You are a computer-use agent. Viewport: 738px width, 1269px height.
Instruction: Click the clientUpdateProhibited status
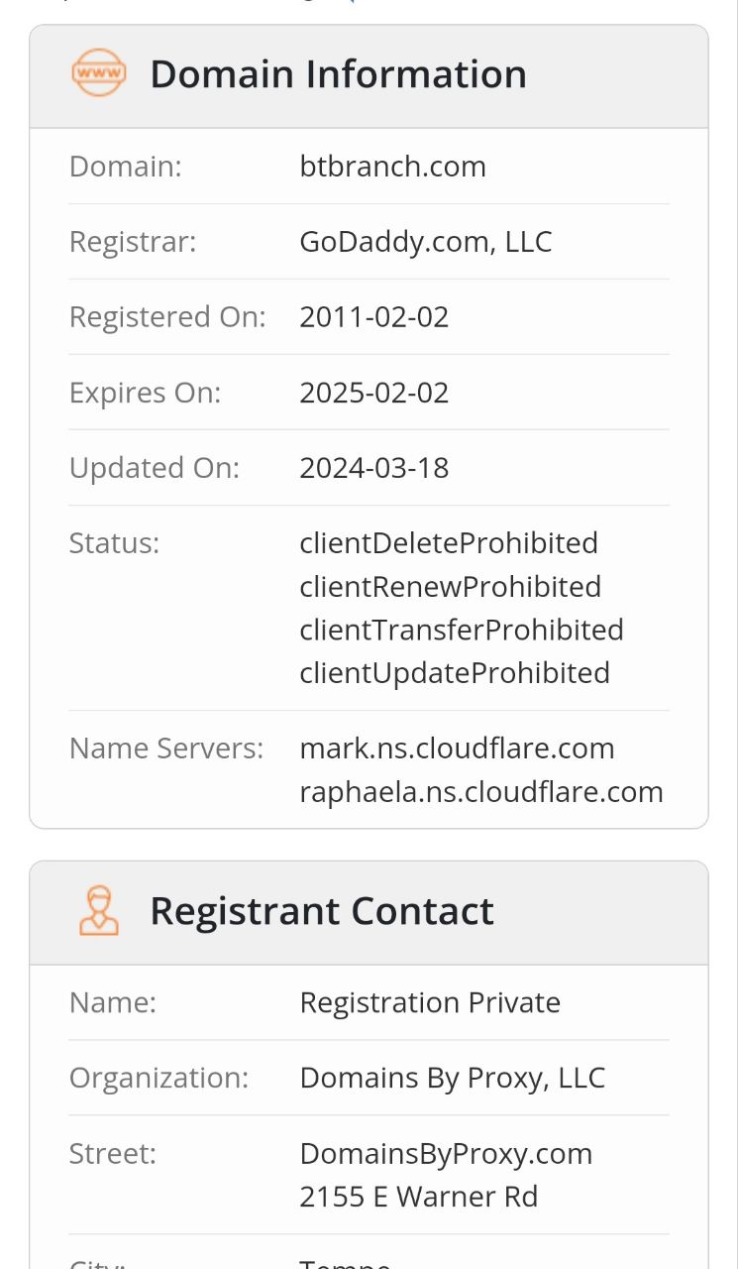click(455, 673)
